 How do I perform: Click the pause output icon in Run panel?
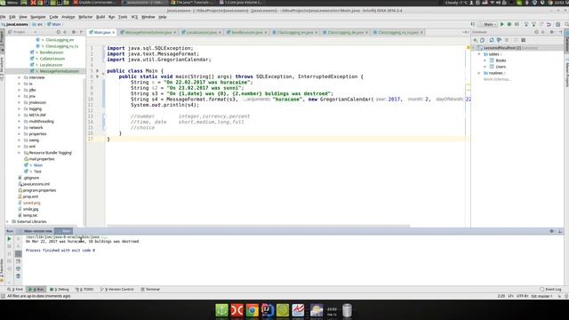(9, 253)
